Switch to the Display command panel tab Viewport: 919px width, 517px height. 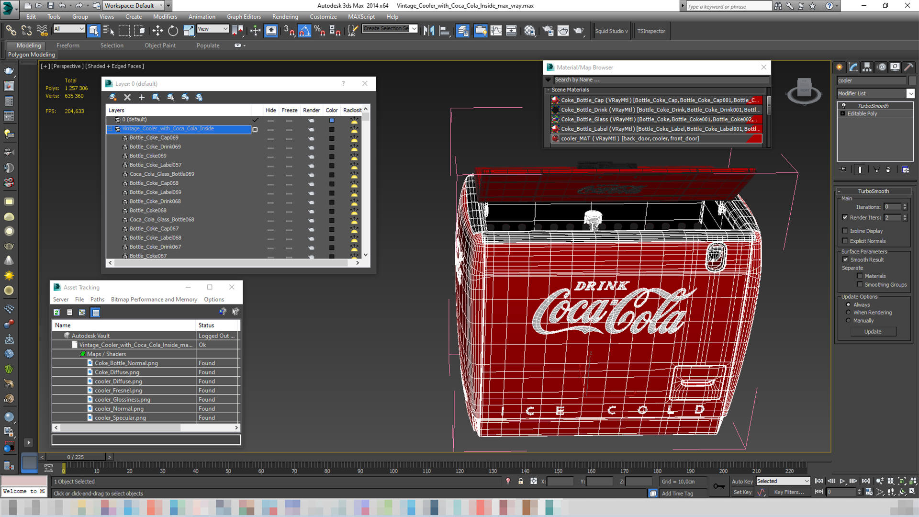[x=895, y=67]
